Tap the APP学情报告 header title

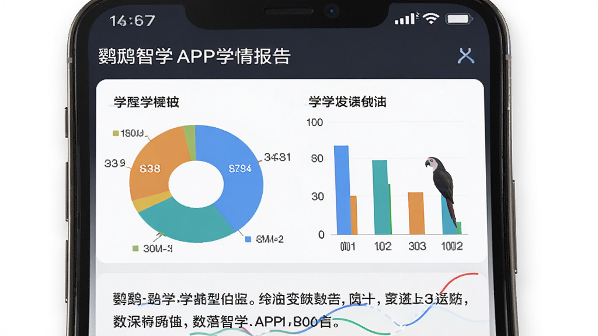[x=194, y=57]
